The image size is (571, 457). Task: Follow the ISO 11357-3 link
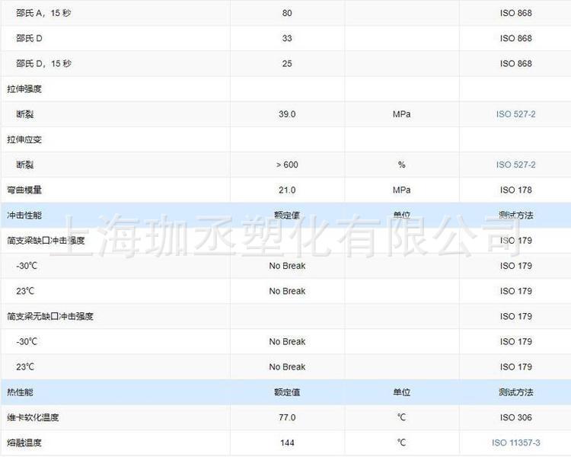tap(515, 443)
